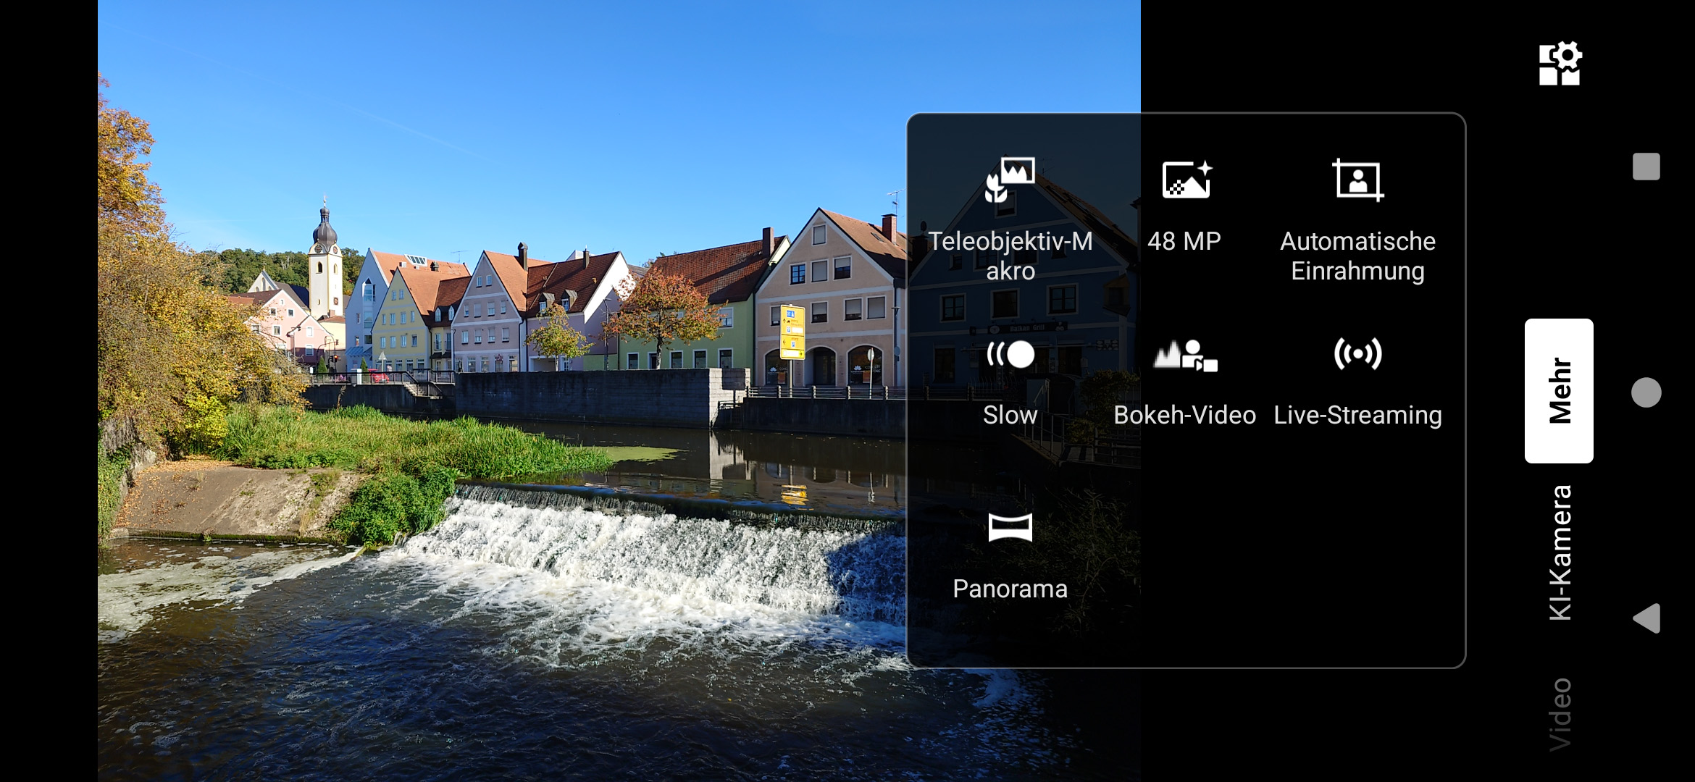This screenshot has height=782, width=1695.
Task: Start the Live-Streaming mode icon
Action: point(1357,355)
